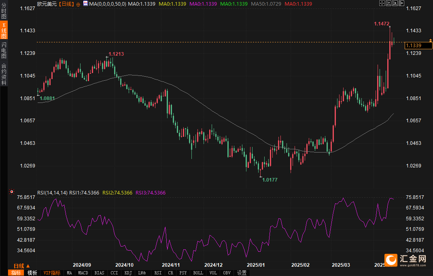Image resolution: width=433 pixels, height=276 pixels.
Task: Choose the OBV indicator button
Action: coord(227,273)
